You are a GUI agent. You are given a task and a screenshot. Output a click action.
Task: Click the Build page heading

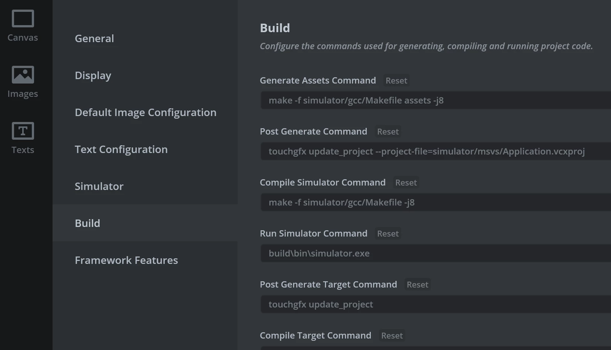coord(275,28)
